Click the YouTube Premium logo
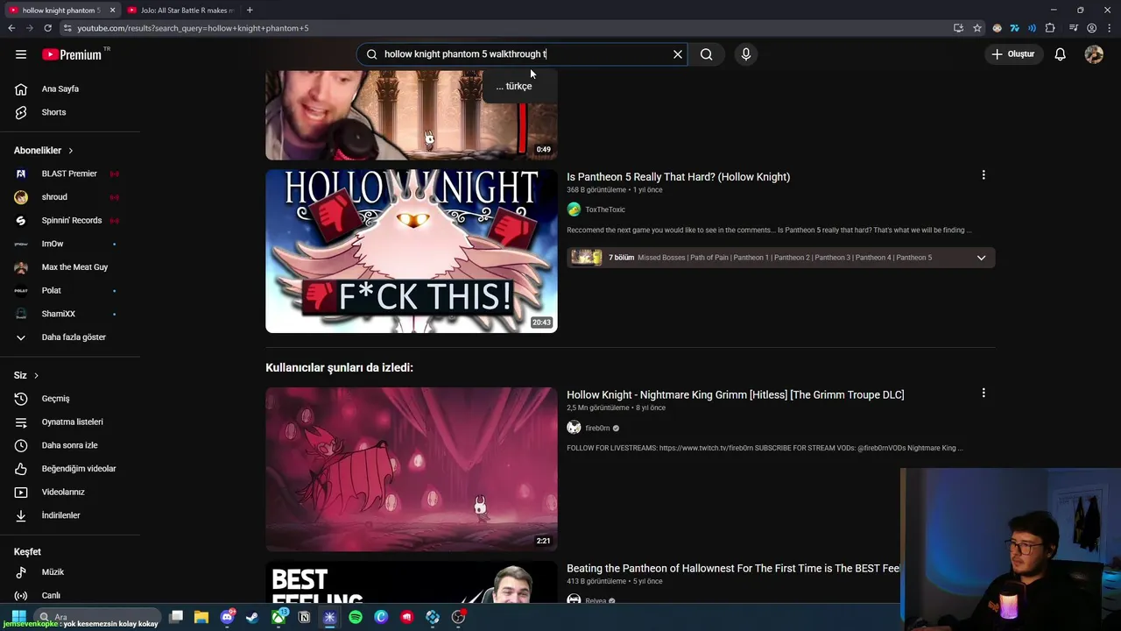The height and width of the screenshot is (631, 1121). point(72,54)
